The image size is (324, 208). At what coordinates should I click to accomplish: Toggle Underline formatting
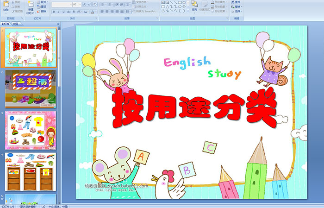tap(63, 12)
